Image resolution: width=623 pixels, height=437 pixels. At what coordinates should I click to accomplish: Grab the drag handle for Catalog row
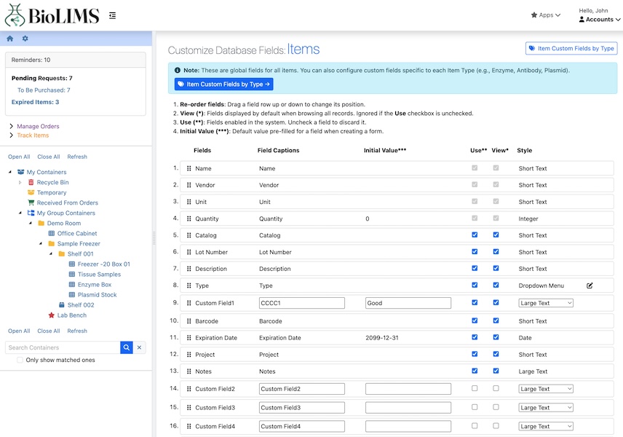click(189, 235)
